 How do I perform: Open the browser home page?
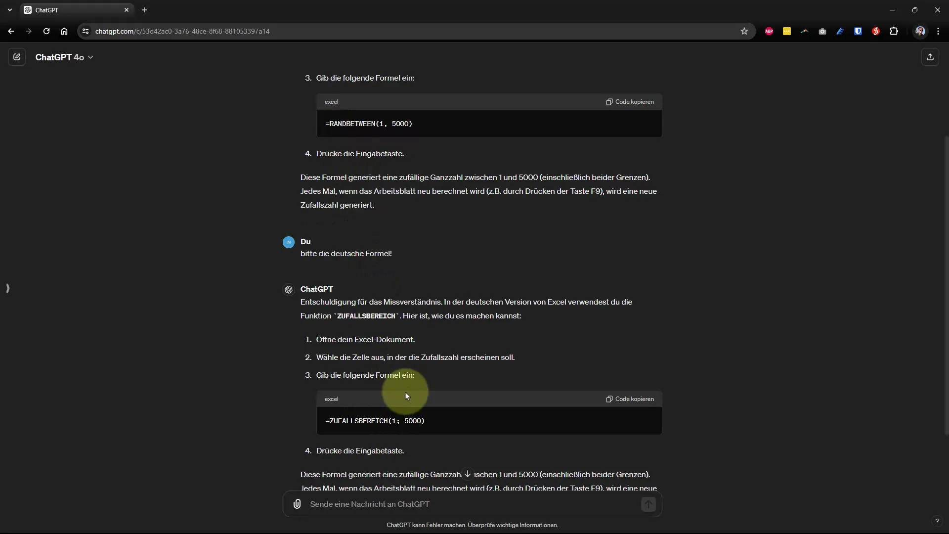tap(64, 31)
